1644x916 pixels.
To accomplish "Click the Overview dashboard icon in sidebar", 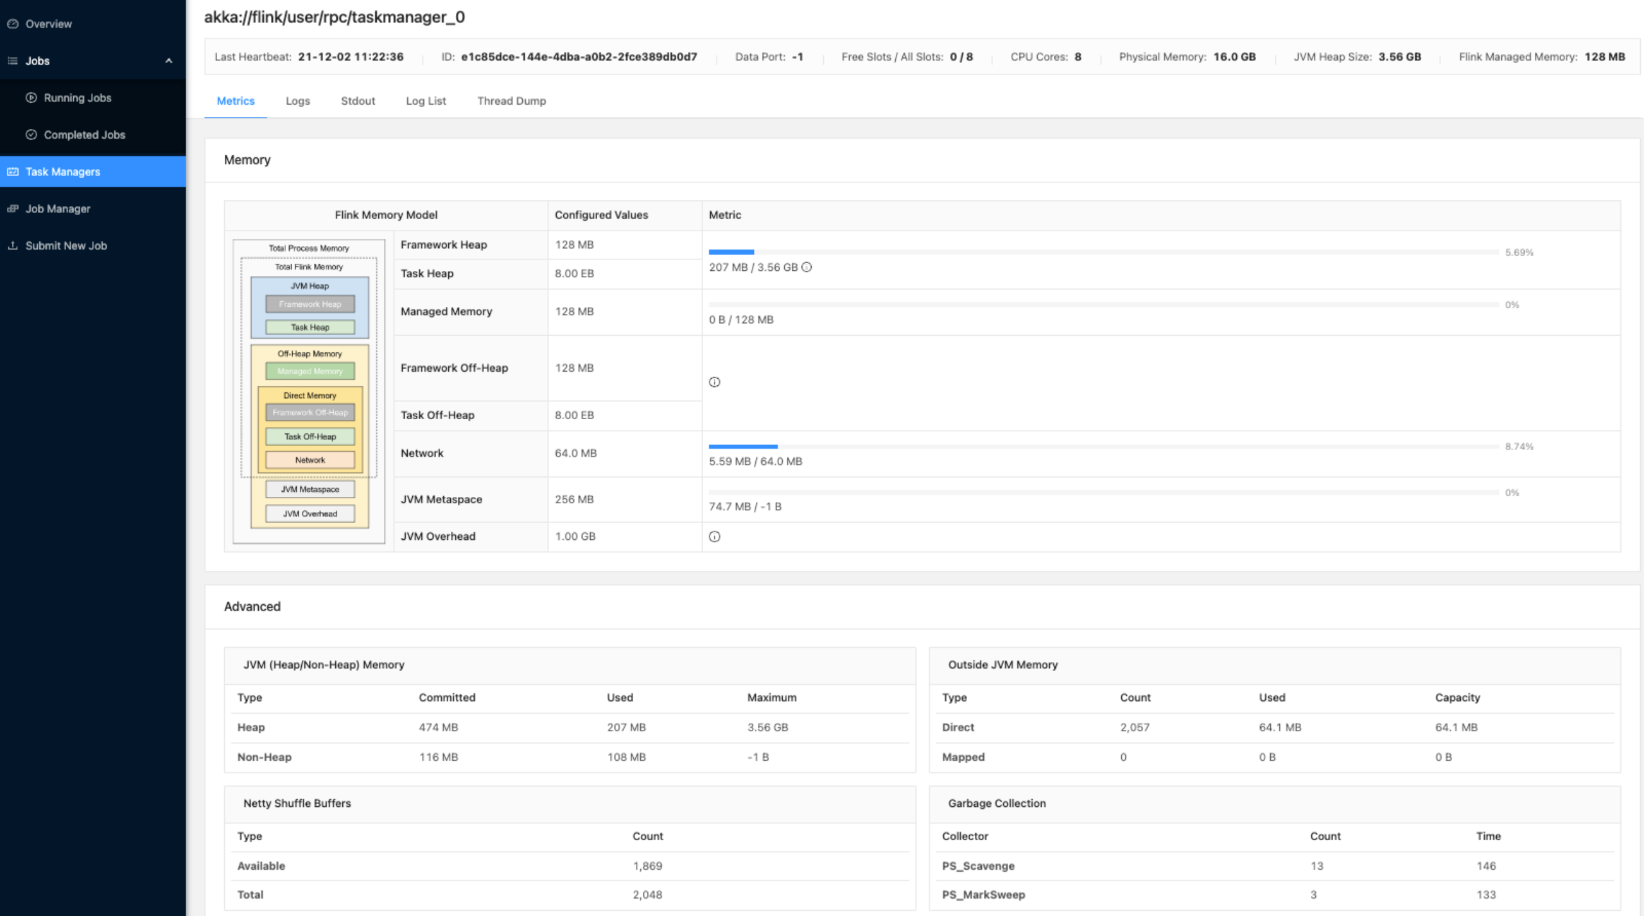I will (13, 24).
